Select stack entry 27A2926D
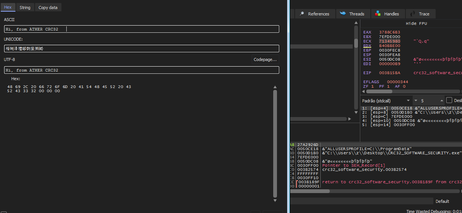462x213 pixels. coord(308,145)
